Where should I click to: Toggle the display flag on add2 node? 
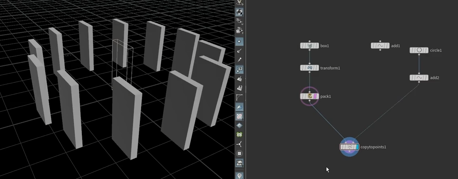427,77
